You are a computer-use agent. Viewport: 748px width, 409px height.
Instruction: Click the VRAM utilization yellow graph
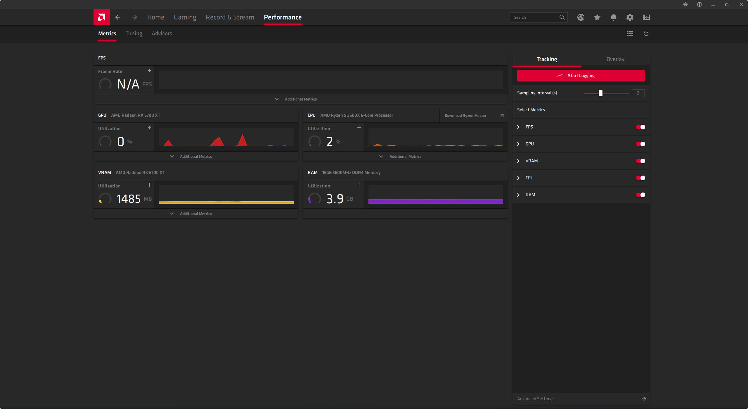pos(226,194)
